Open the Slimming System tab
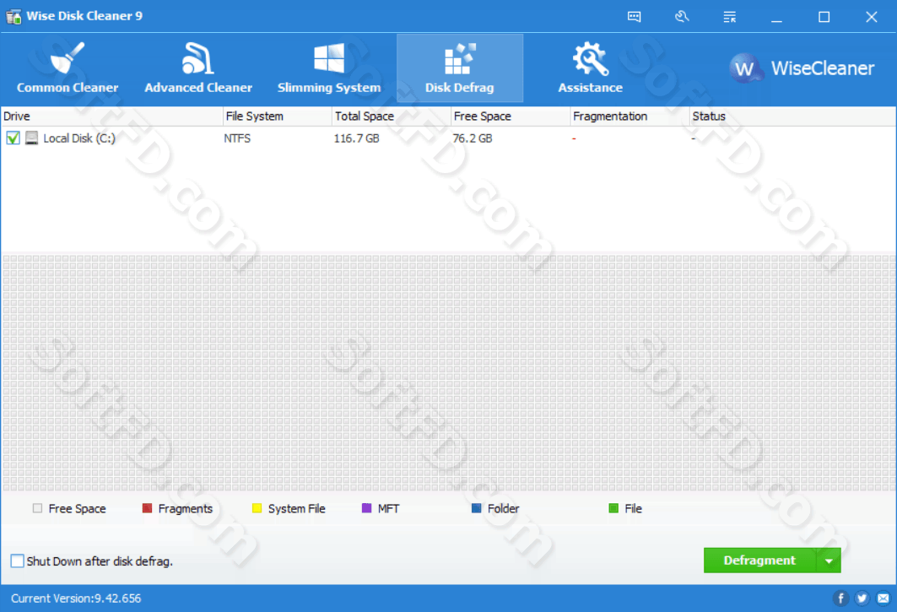This screenshot has height=612, width=897. [329, 68]
